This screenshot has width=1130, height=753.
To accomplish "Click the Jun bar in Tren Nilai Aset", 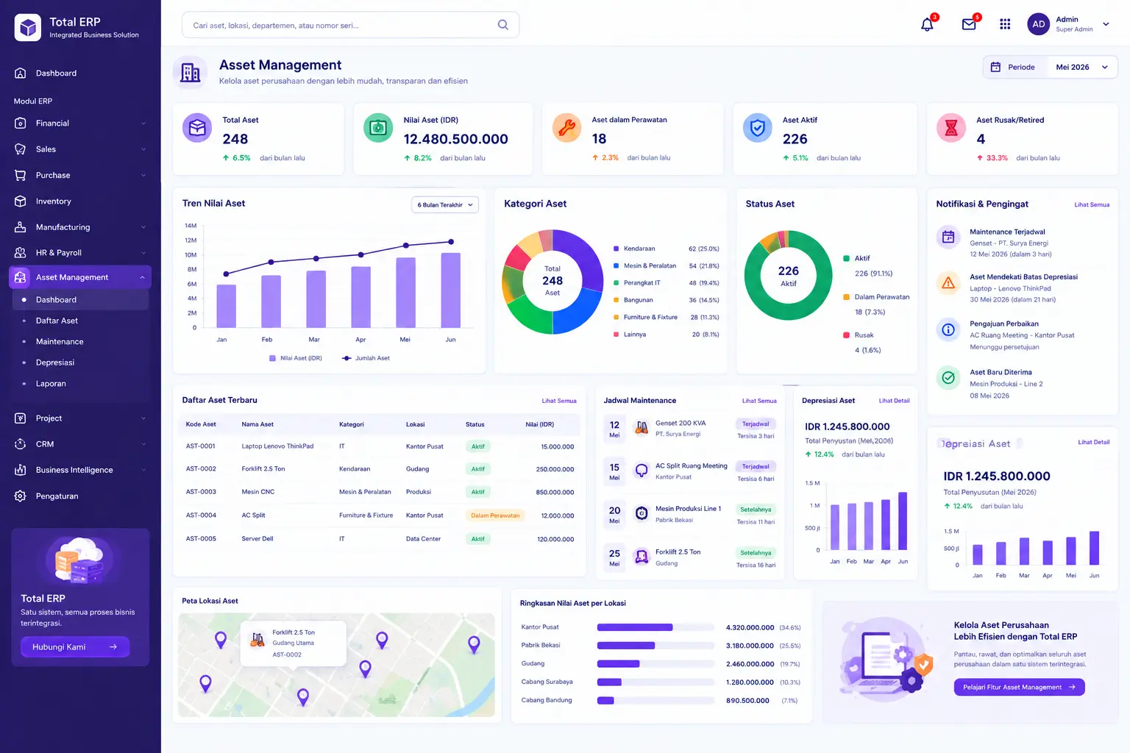I will (450, 290).
